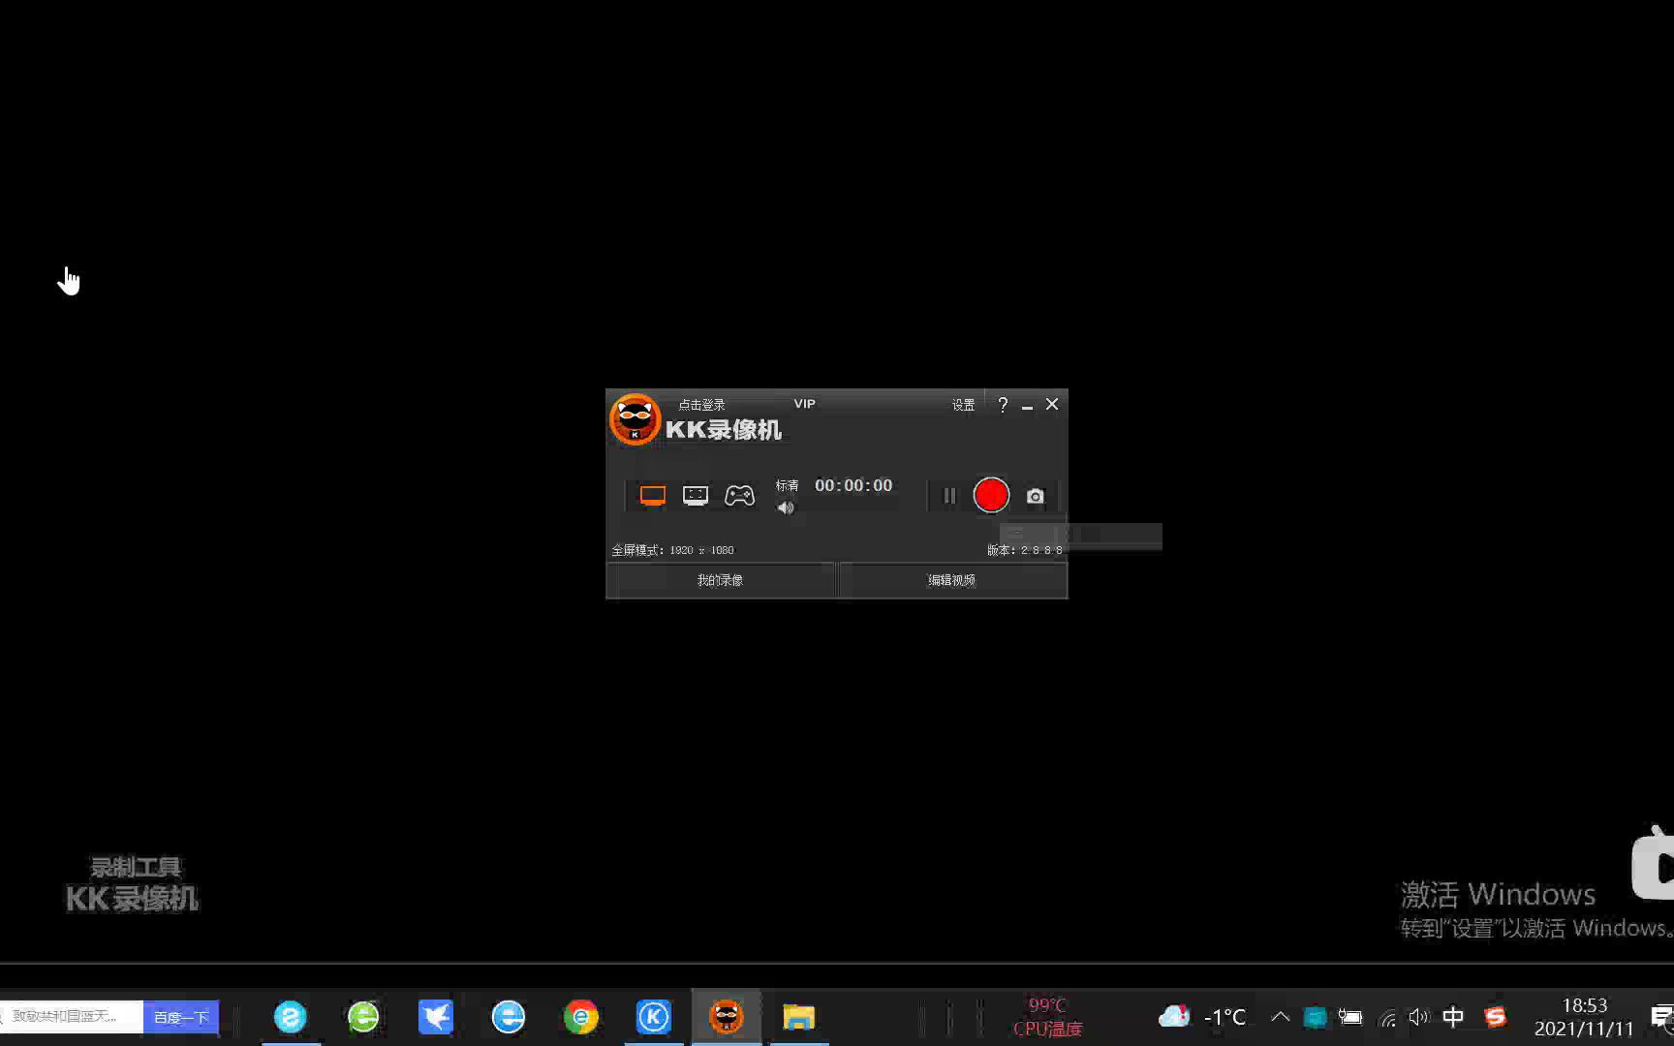Viewport: 1674px width, 1046px height.
Task: Open 设置 settings
Action: click(x=962, y=405)
